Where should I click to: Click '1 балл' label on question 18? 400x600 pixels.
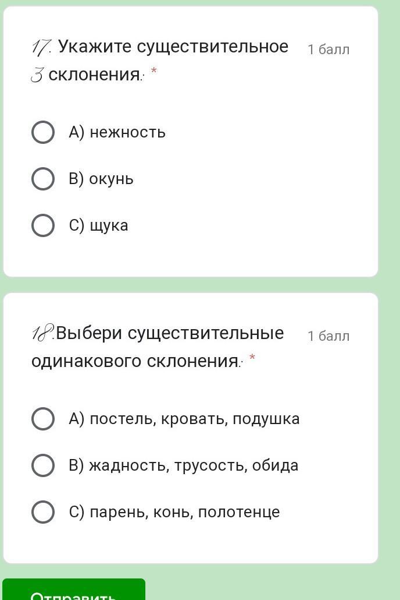pos(328,336)
